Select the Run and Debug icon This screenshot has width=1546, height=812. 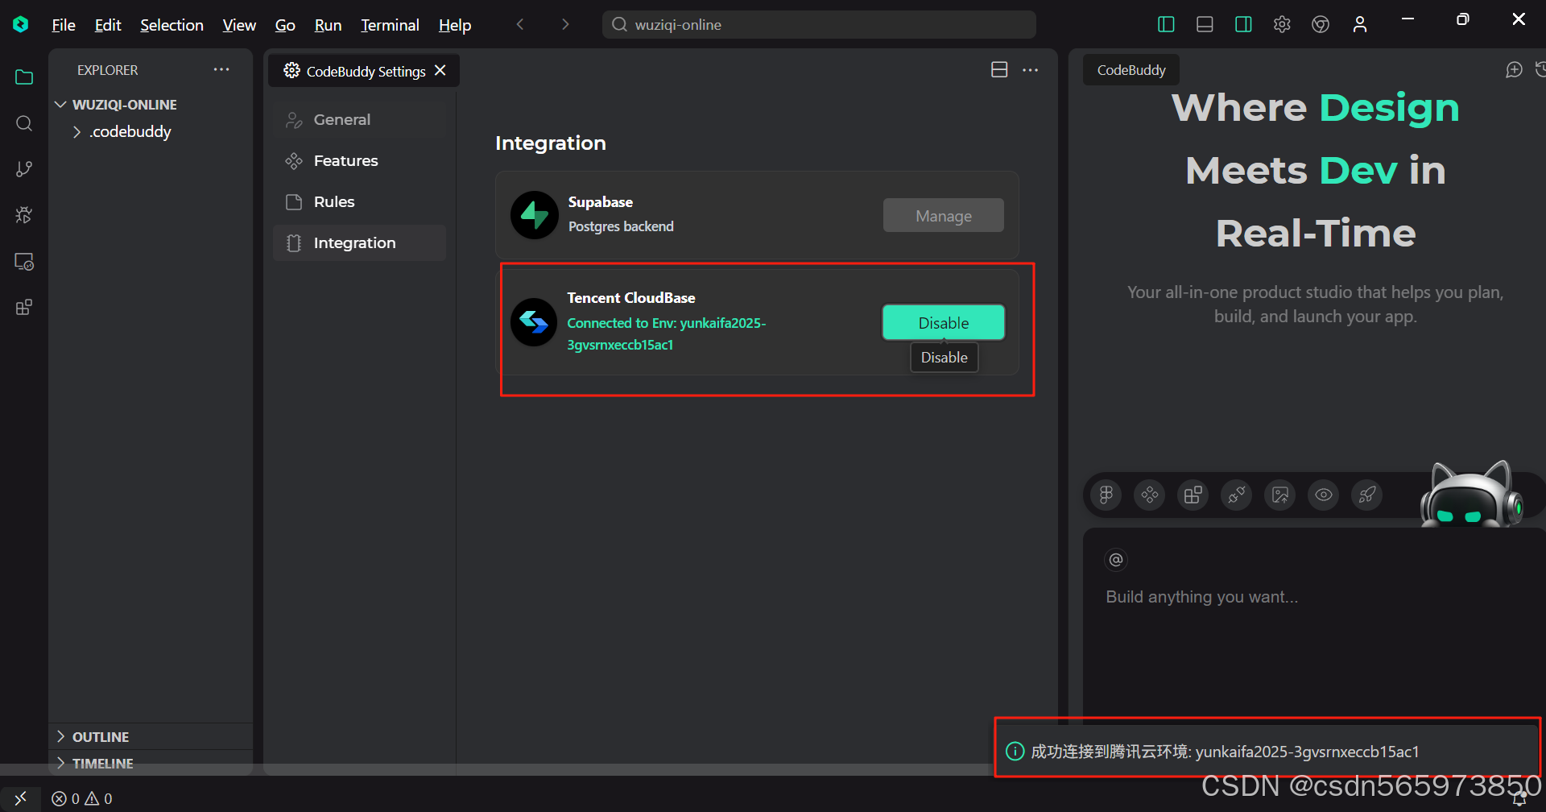23,214
